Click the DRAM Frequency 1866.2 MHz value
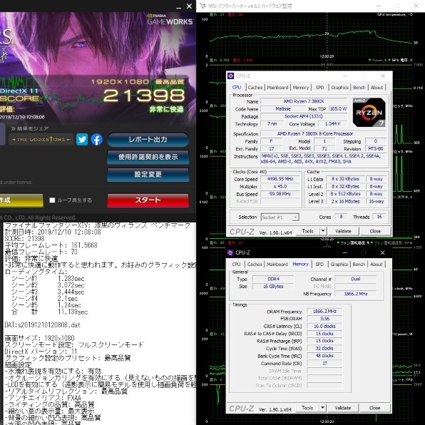Image resolution: width=425 pixels, height=425 pixels. click(x=324, y=312)
